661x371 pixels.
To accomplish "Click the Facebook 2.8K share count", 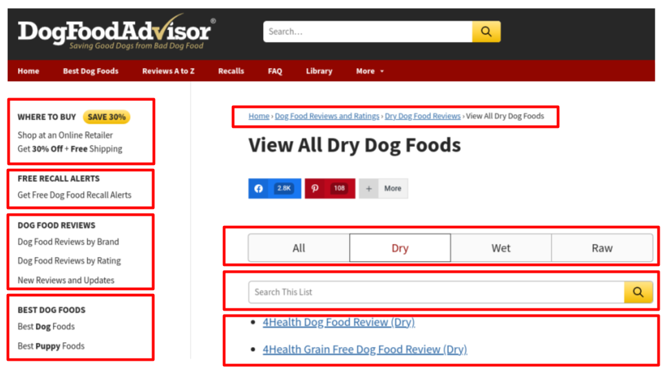I will coord(284,188).
